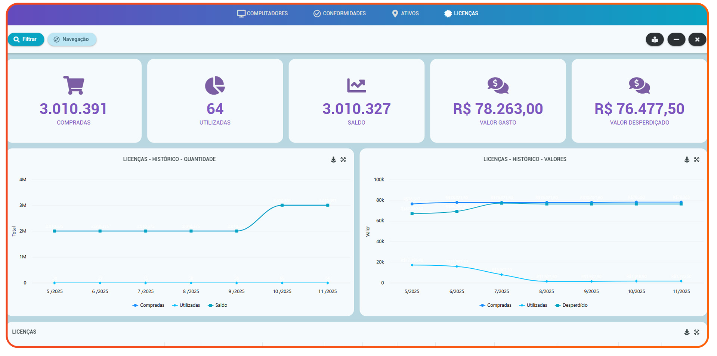
Task: Close the dashboard with X button
Action: click(697, 40)
